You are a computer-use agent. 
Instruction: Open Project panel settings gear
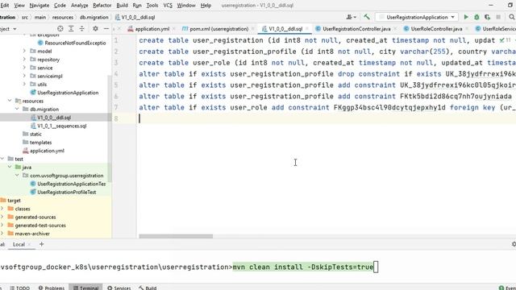[95, 29]
